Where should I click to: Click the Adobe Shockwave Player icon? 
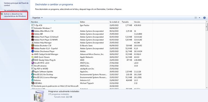32,51
